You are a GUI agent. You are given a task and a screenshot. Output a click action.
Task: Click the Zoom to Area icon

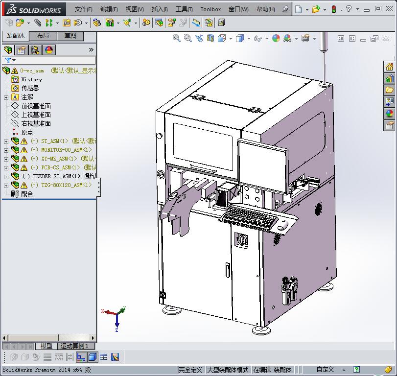coord(187,39)
